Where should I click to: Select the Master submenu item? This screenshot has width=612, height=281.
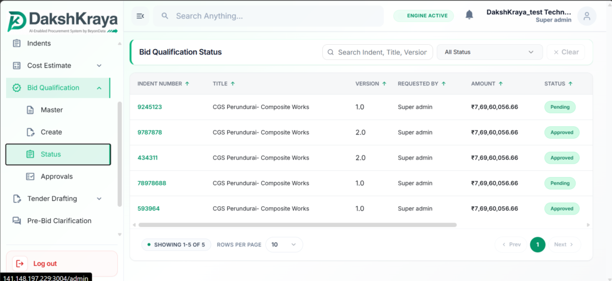pos(59,110)
